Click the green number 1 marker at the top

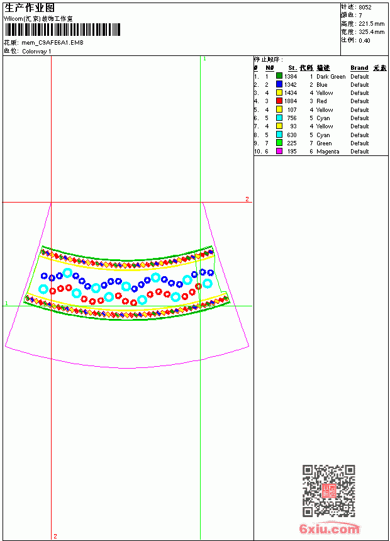point(204,59)
